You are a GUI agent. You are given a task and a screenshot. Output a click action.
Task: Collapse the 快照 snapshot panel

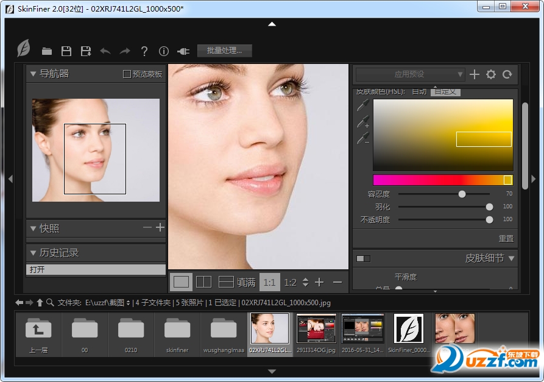[34, 228]
